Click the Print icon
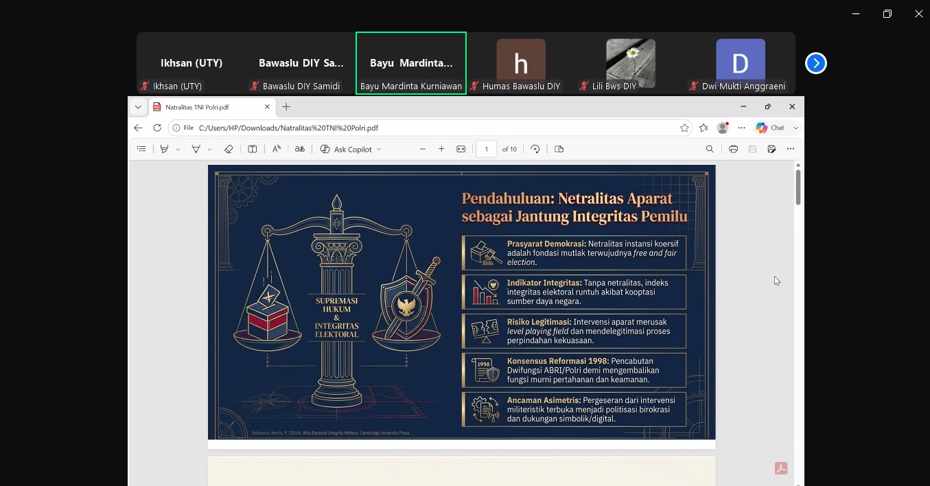The image size is (930, 486). point(734,149)
